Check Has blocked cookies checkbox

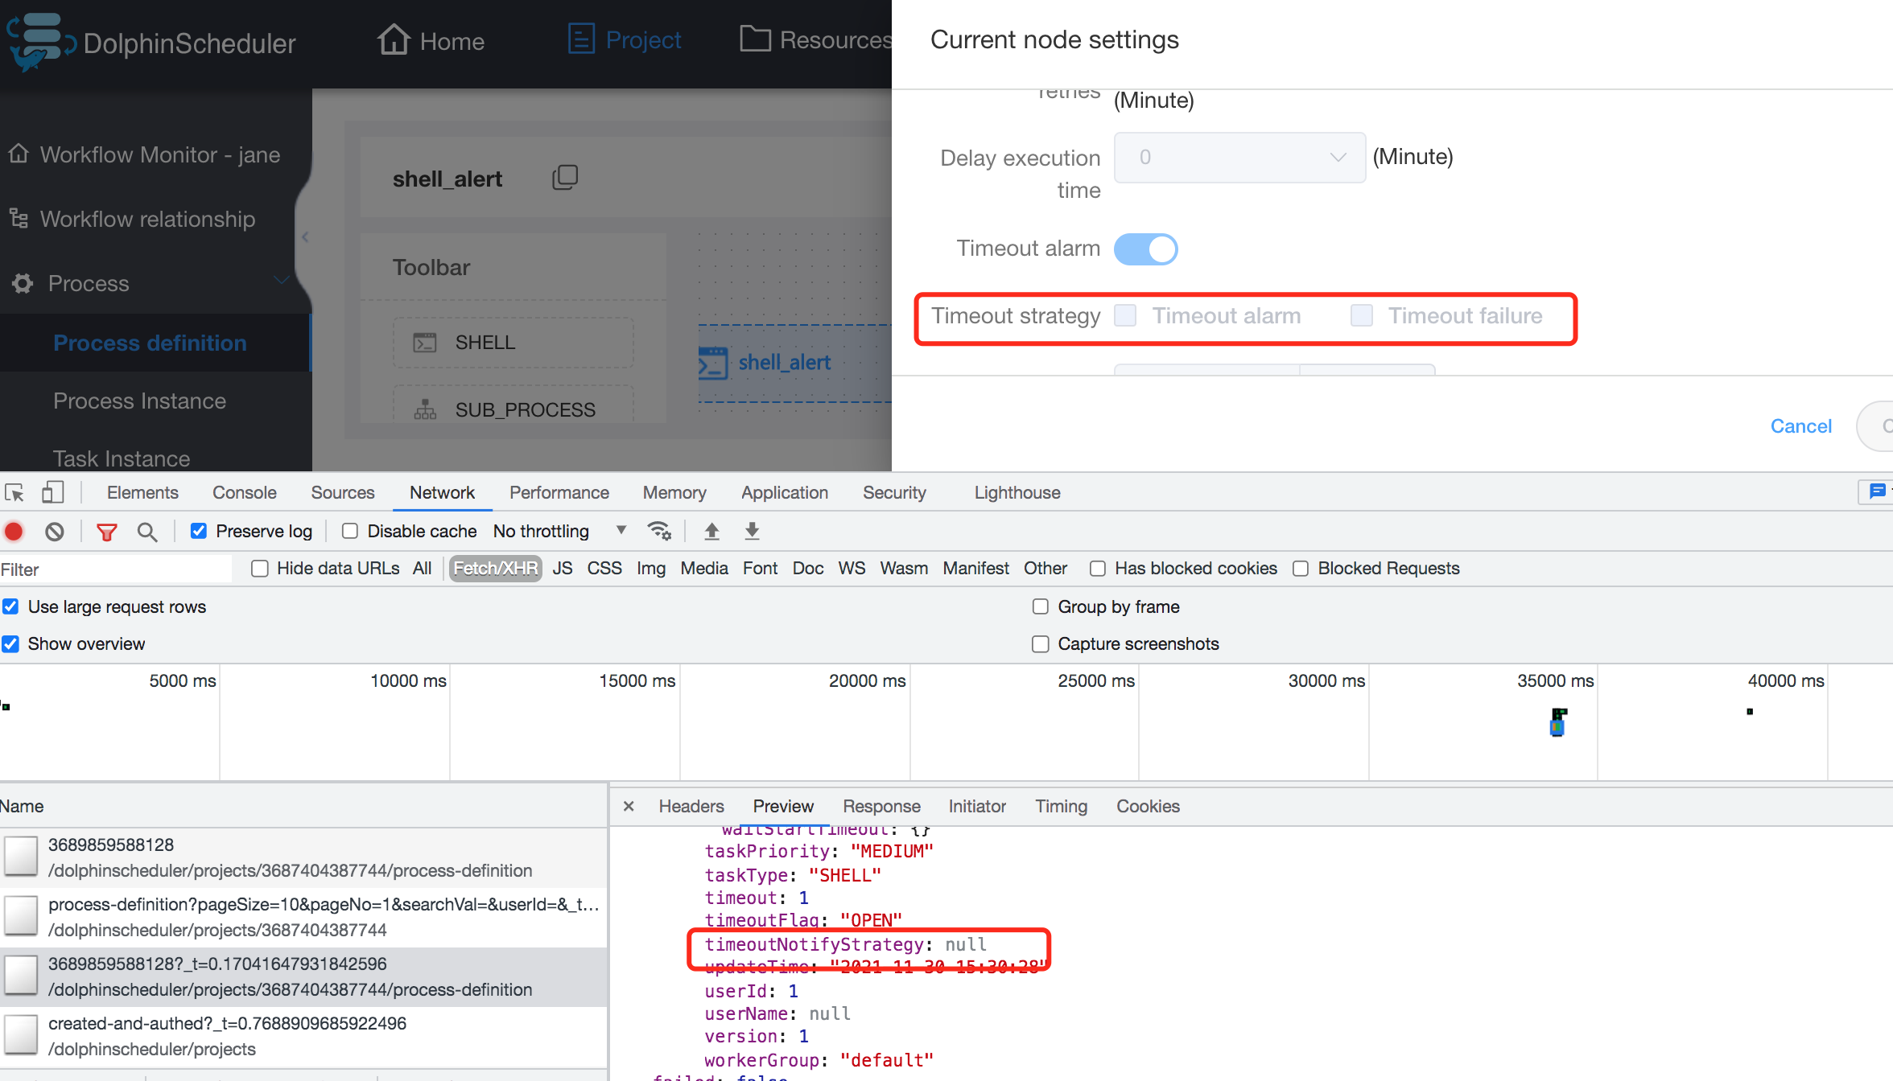[1098, 569]
